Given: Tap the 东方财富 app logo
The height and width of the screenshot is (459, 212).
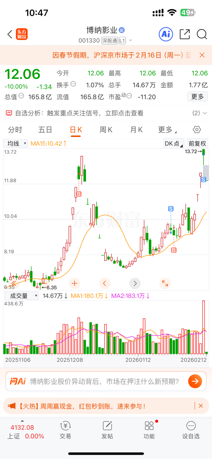Looking at the screenshot, I should (x=22, y=34).
